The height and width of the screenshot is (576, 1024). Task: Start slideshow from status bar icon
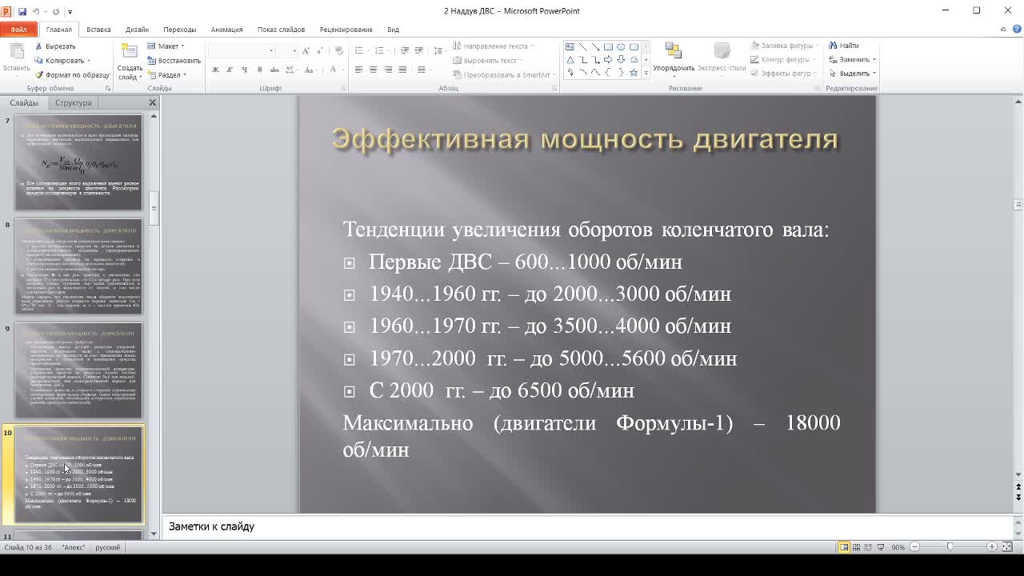[881, 547]
